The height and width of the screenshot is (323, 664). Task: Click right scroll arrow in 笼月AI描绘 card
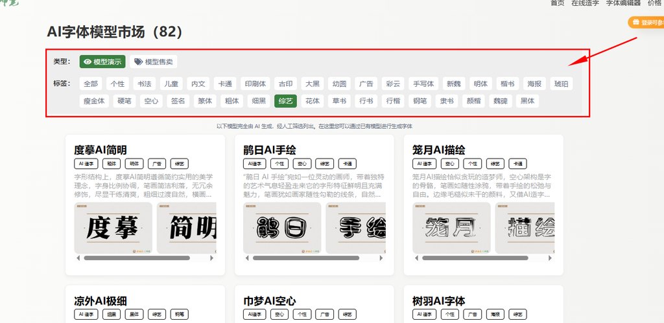point(550,258)
